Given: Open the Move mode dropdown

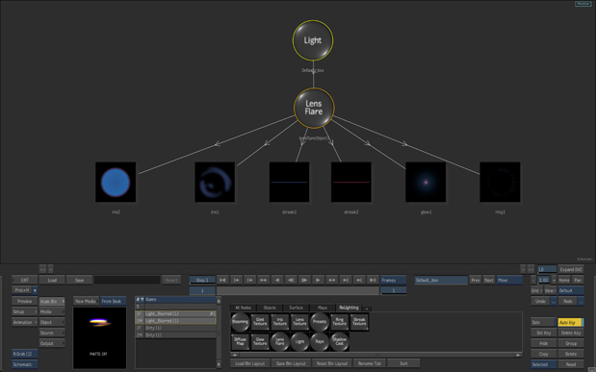Looking at the screenshot, I should point(509,280).
